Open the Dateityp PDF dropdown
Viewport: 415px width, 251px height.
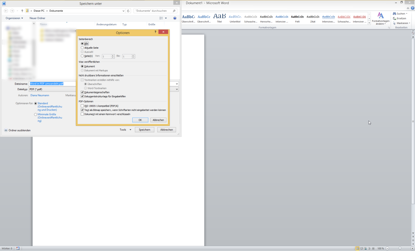177,89
